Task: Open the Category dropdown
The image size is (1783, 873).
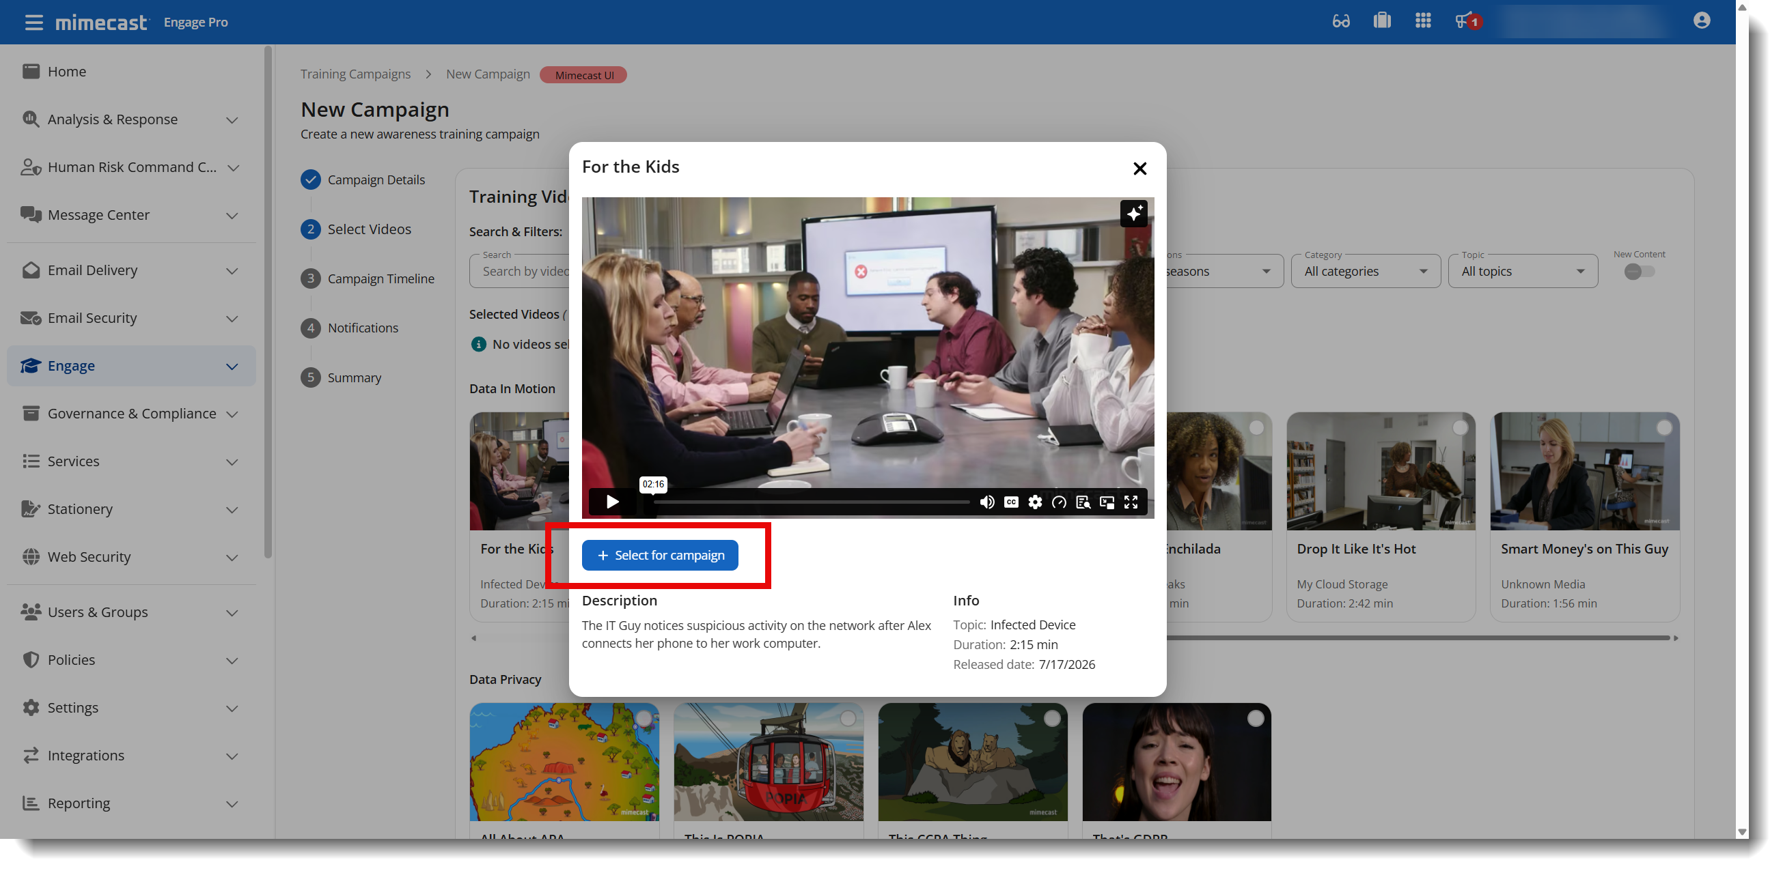Action: pos(1365,270)
